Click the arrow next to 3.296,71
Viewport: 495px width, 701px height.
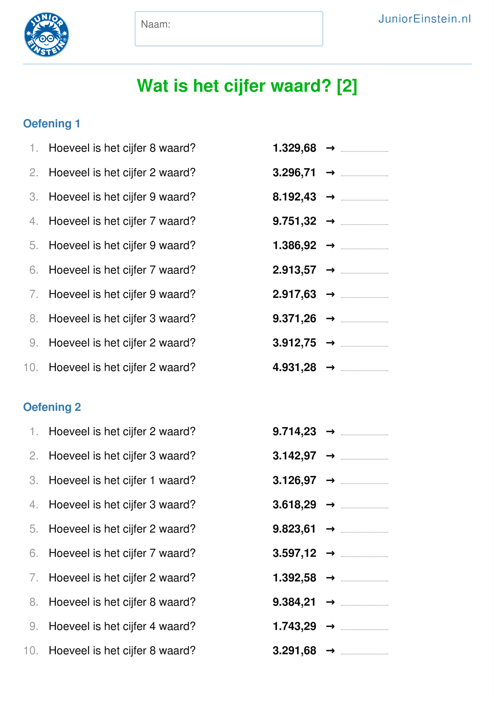tap(330, 173)
